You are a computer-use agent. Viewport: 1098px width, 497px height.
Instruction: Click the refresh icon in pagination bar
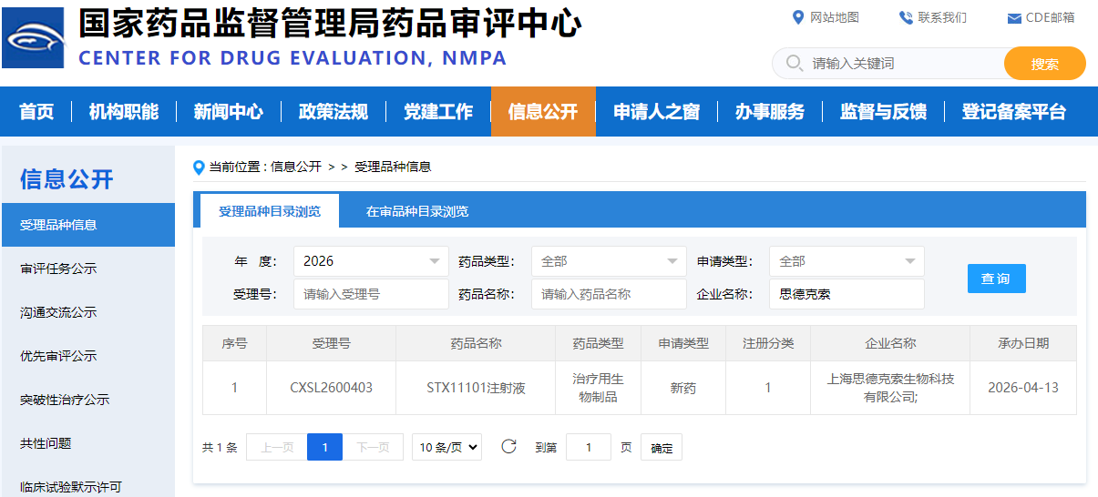(509, 446)
